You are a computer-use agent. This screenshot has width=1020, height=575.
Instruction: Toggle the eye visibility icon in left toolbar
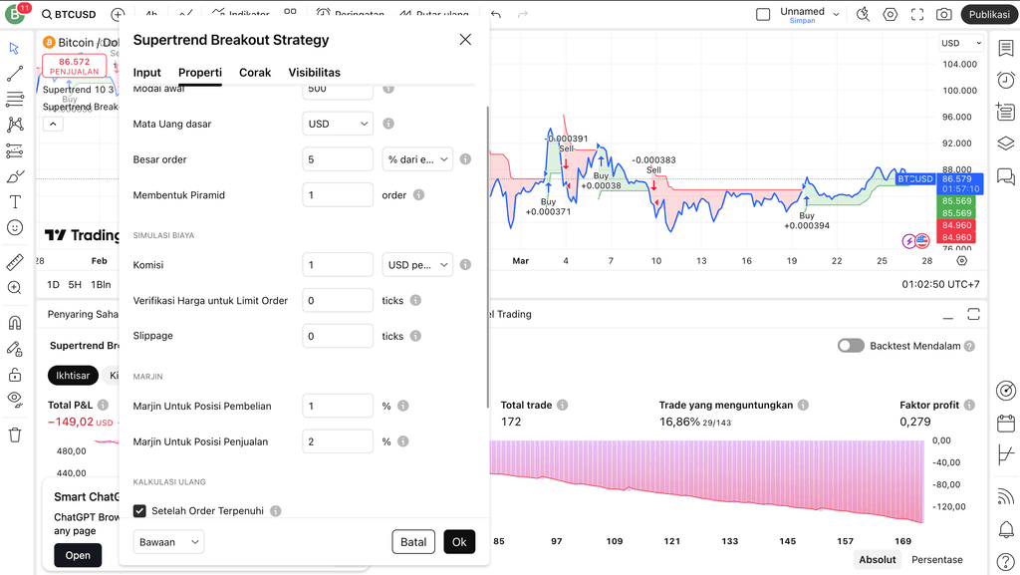[x=15, y=398]
